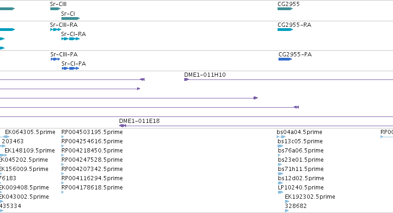Click the bs12d02.5prime EST glyph
Screen dimensions: 393x213
point(280,183)
